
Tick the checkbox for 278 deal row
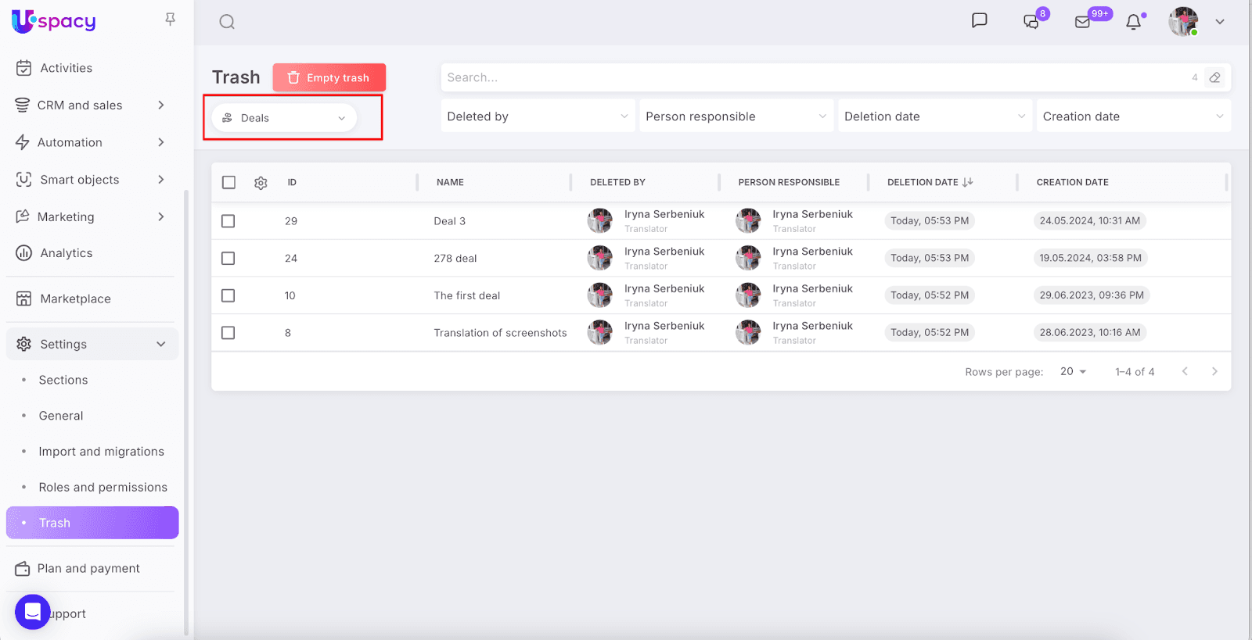coord(228,258)
